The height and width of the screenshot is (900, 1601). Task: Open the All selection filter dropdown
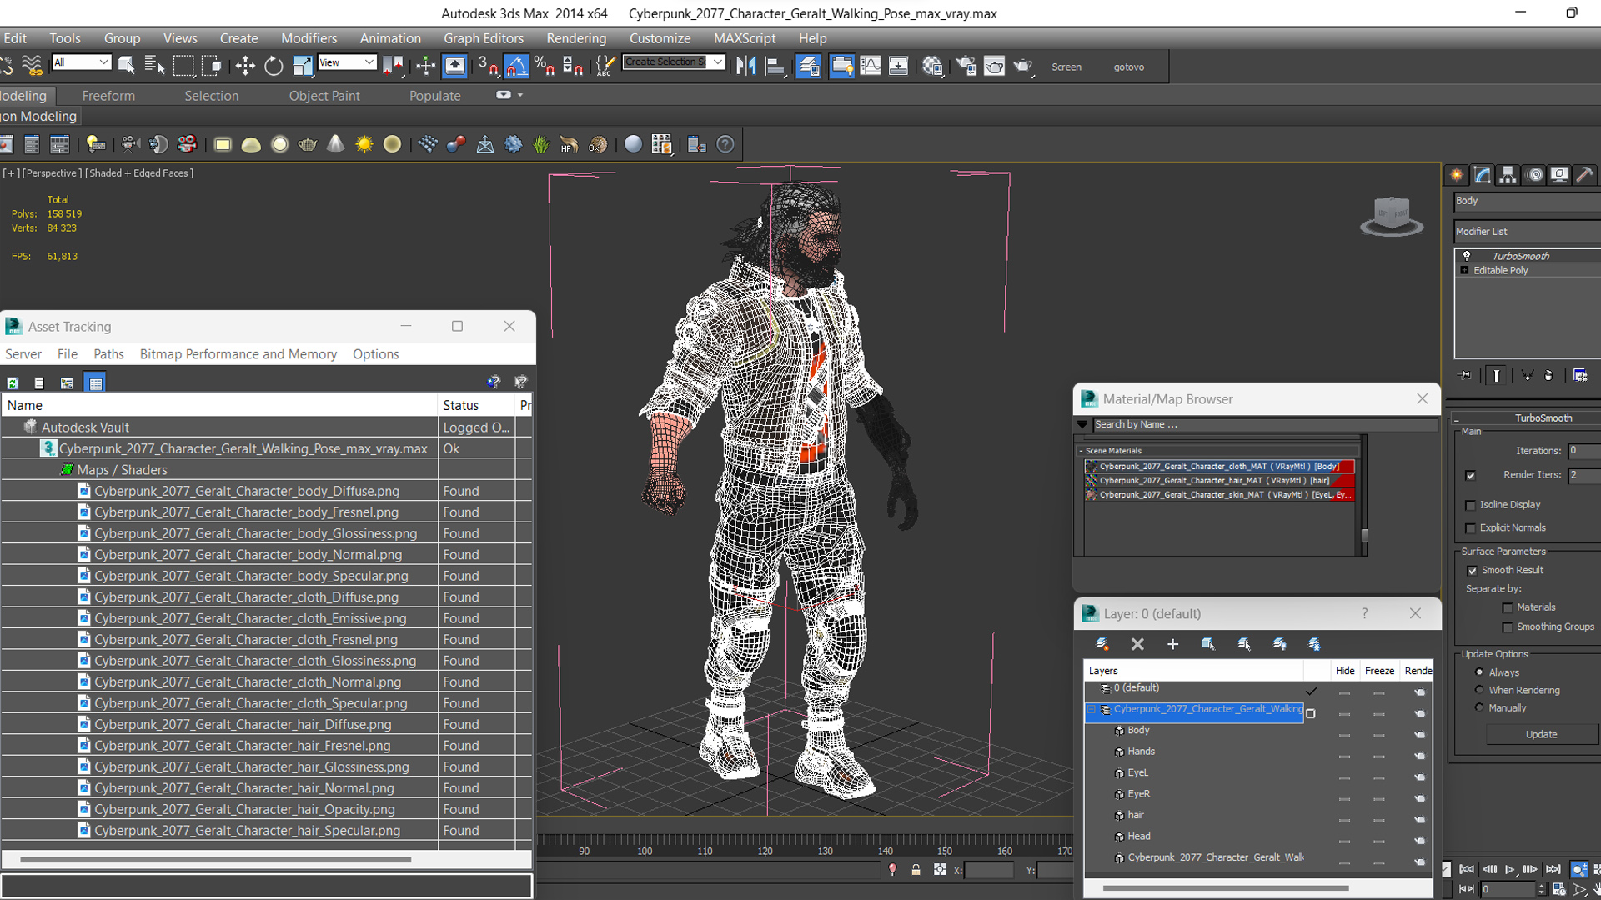[81, 62]
